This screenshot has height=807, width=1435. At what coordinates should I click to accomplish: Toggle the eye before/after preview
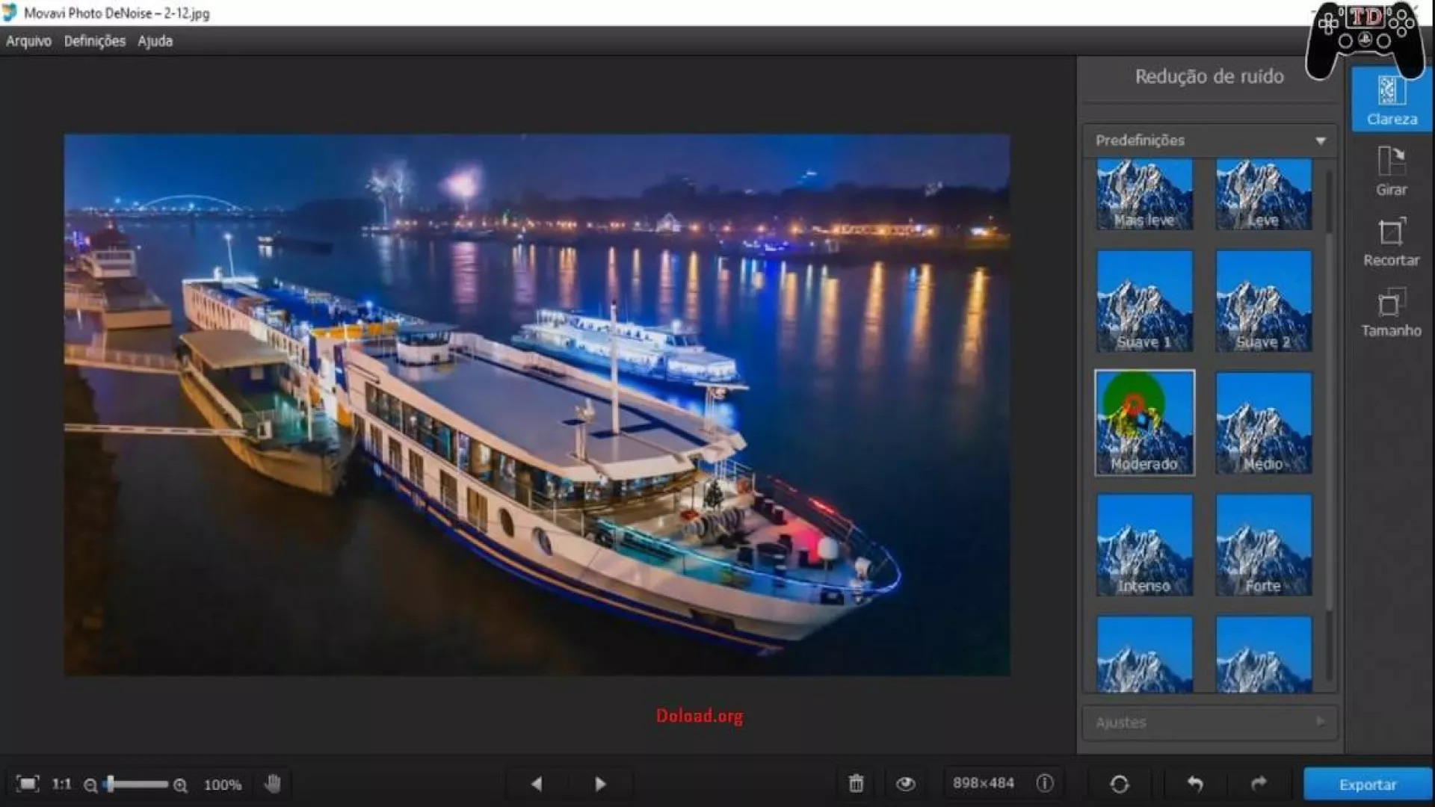point(905,783)
